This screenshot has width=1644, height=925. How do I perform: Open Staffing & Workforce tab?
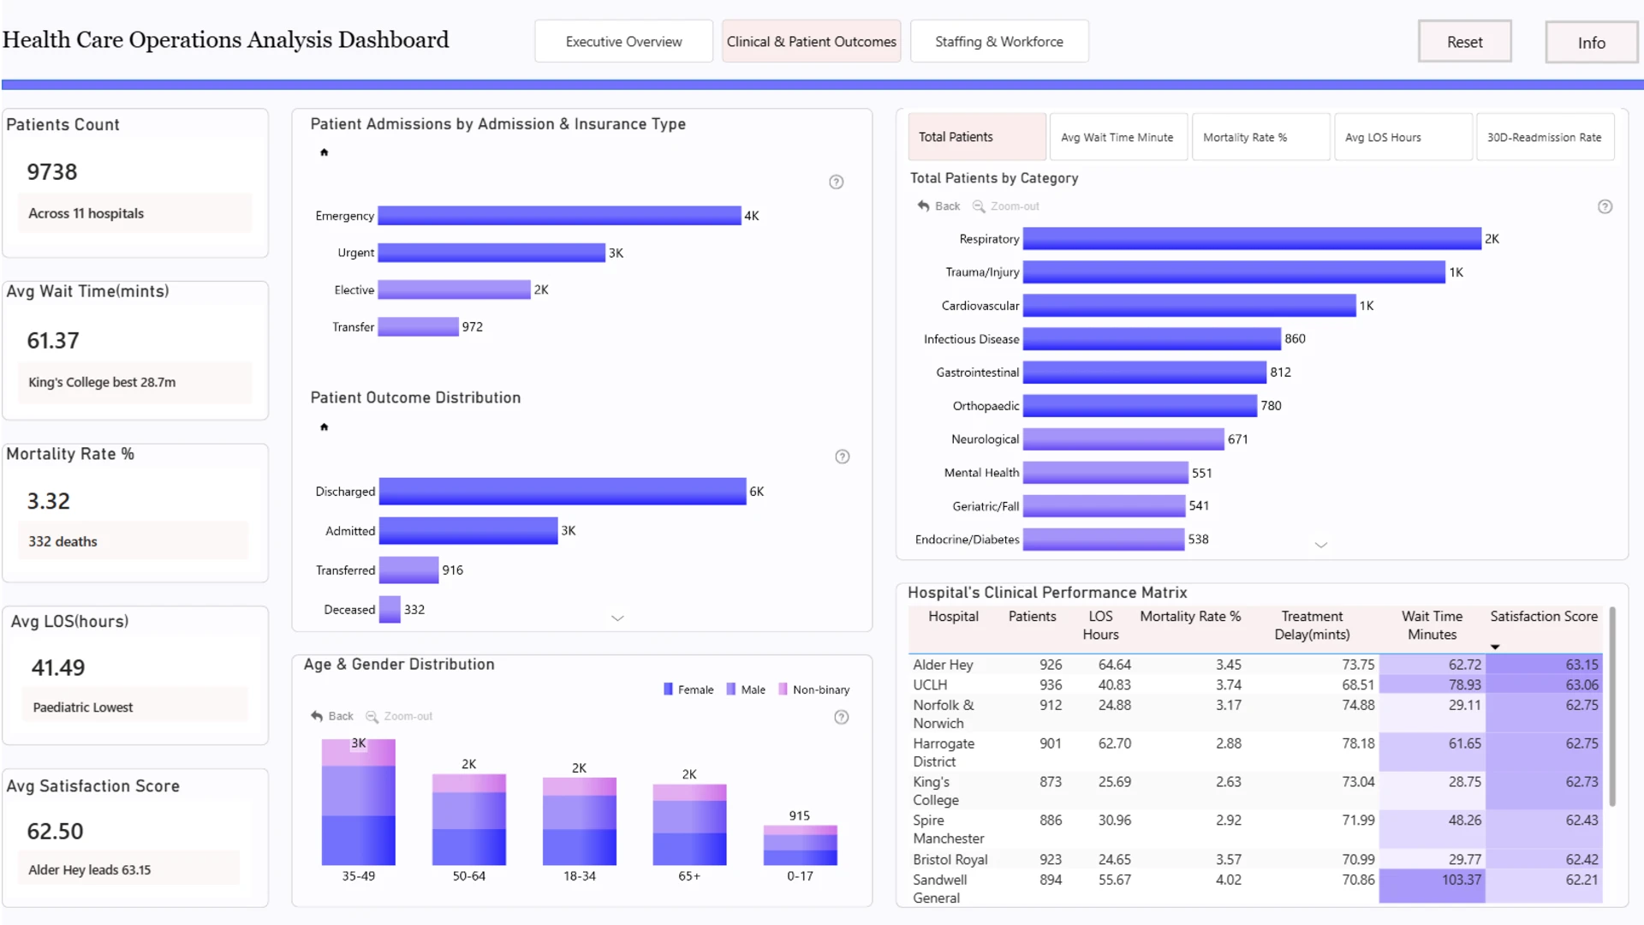999,41
